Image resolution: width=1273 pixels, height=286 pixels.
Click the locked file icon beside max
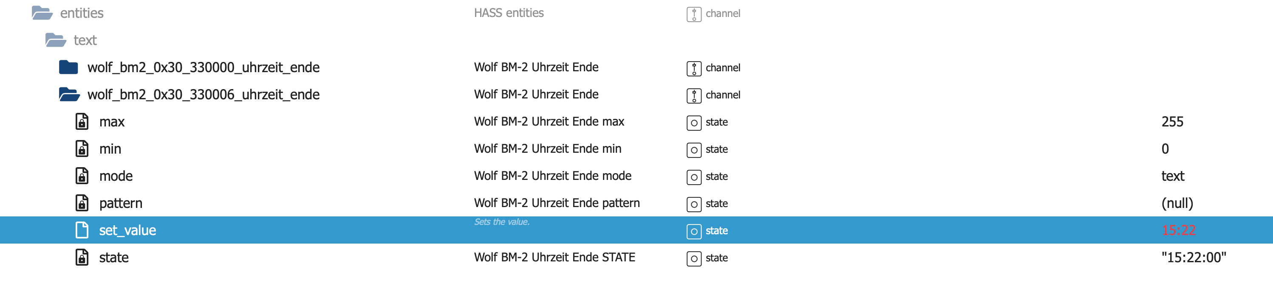coord(82,121)
